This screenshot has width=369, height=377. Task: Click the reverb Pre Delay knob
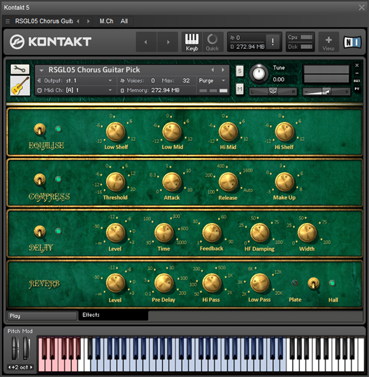pyautogui.click(x=164, y=283)
